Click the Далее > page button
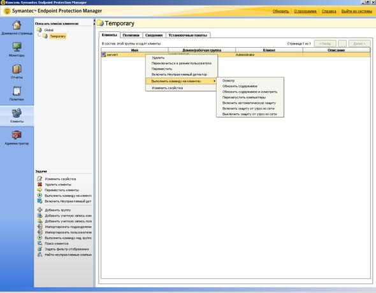Screen dimensions: 376x293 pyautogui.click(x=359, y=43)
